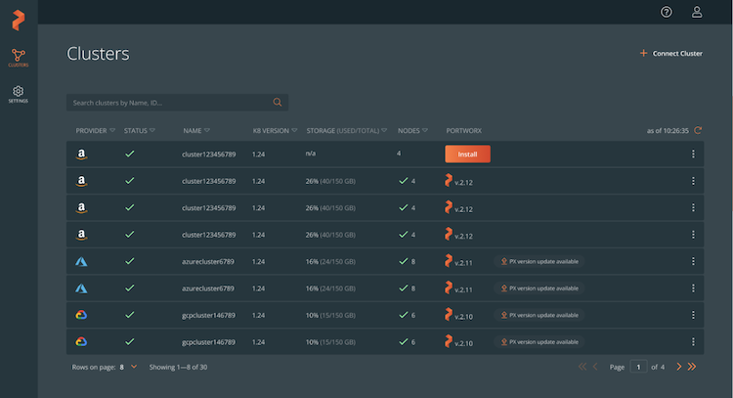Click Azure icon of first azurecluster6789 row
Screen dimensions: 733x398
tap(81, 261)
